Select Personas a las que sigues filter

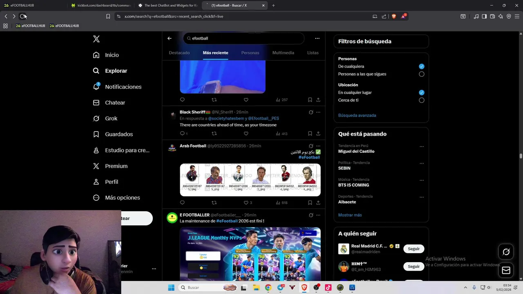point(421,74)
